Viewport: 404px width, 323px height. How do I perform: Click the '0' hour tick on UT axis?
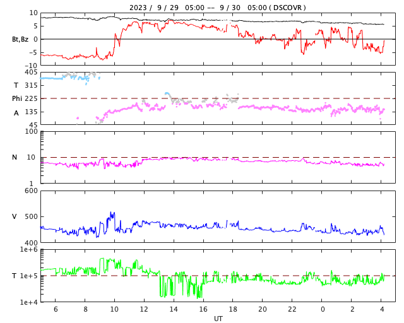coord(323,309)
